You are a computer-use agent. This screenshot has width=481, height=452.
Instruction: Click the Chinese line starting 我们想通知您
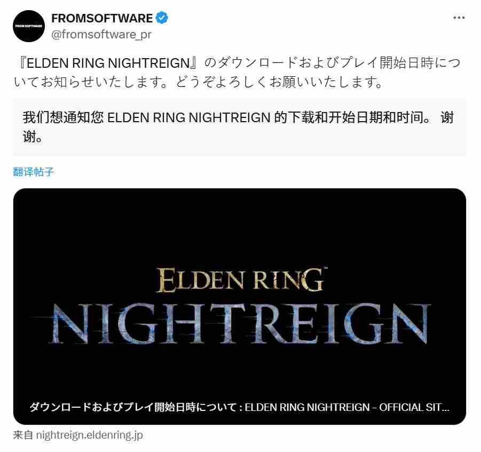[238, 117]
